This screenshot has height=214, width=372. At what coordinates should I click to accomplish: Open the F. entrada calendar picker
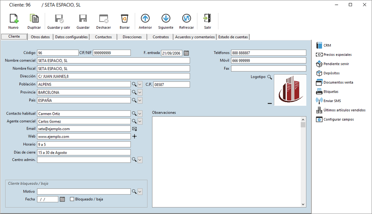coord(186,53)
